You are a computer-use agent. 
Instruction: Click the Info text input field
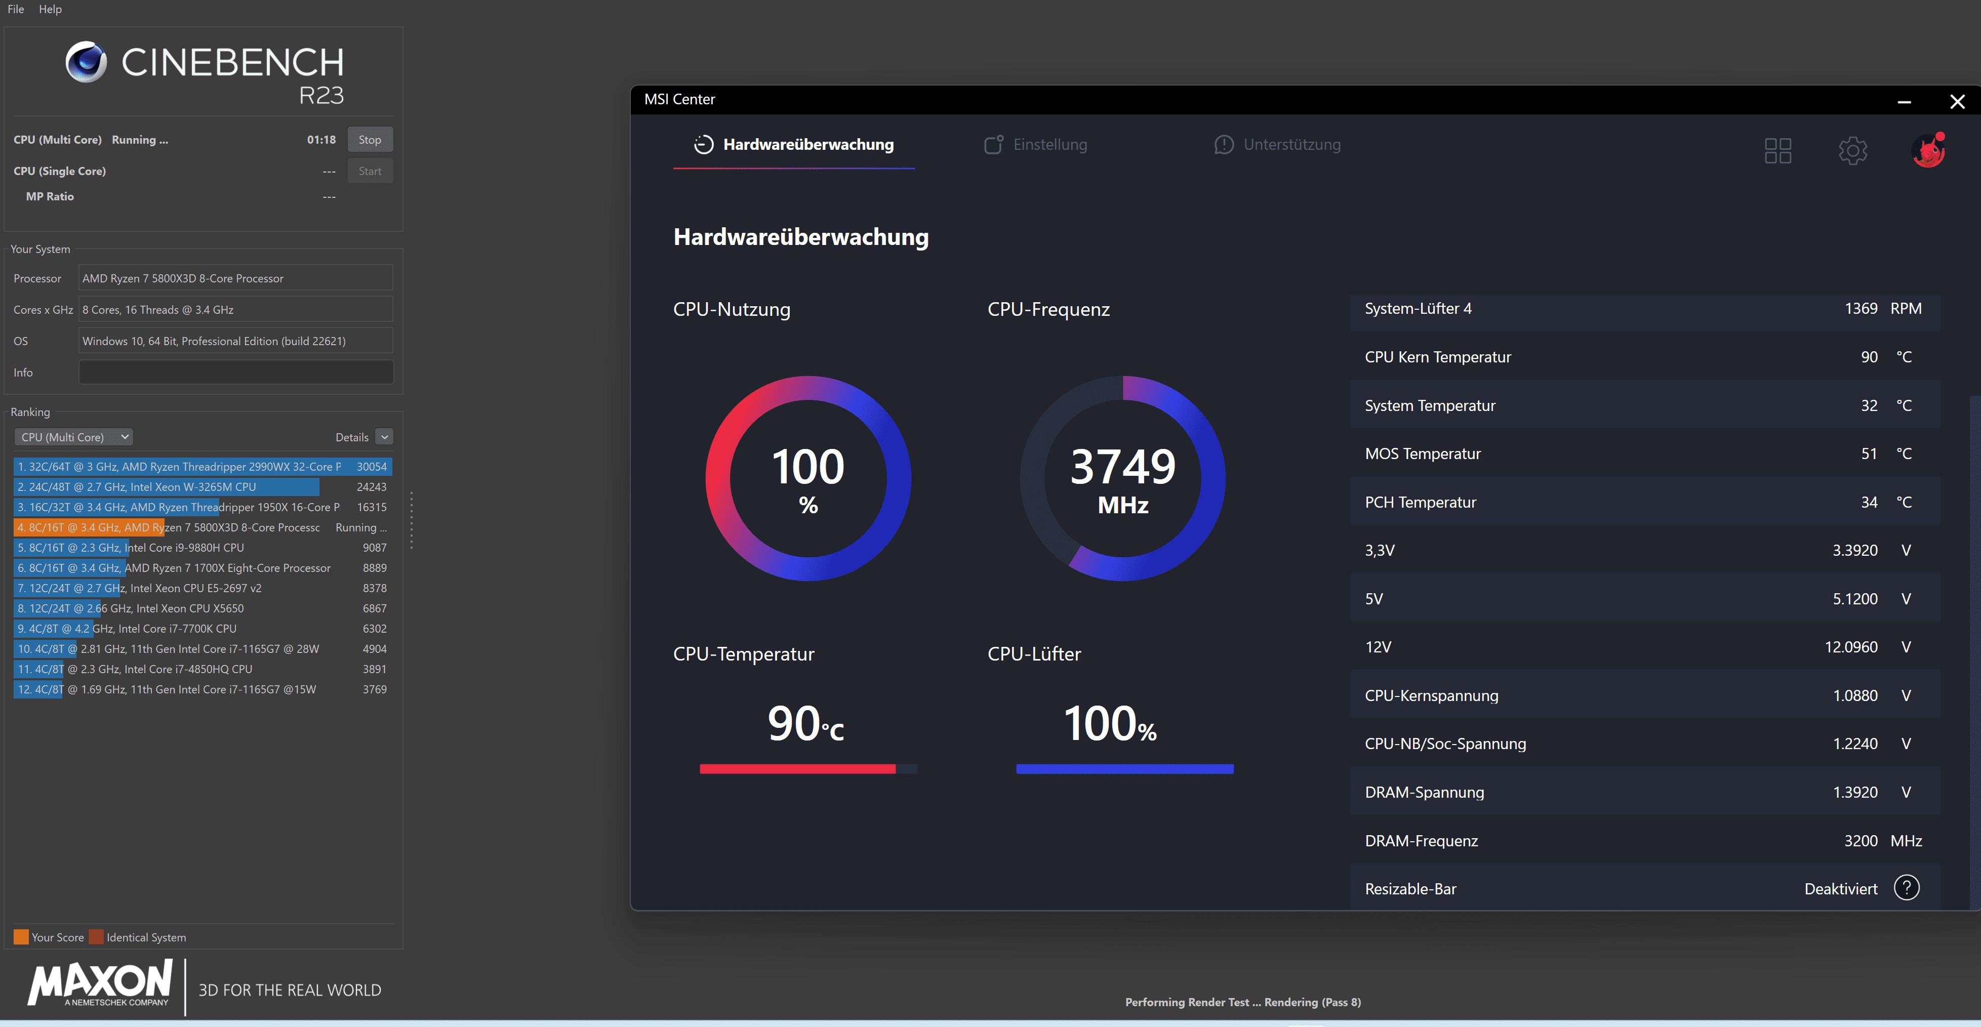[x=235, y=372]
